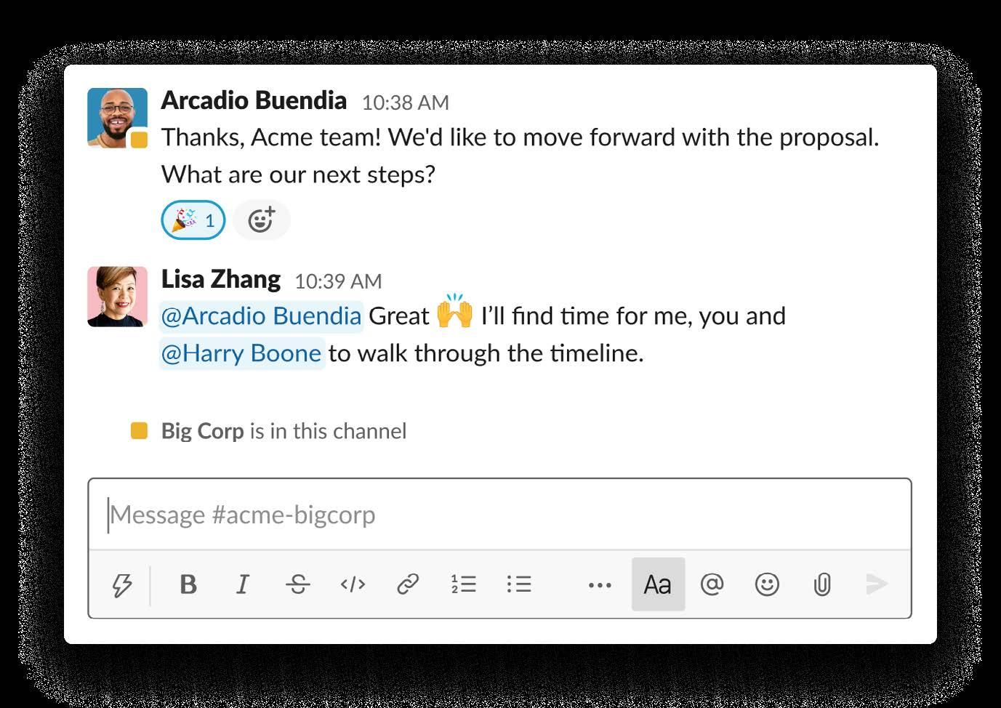Toggle bold formatting
The width and height of the screenshot is (1001, 708).
pos(188,584)
